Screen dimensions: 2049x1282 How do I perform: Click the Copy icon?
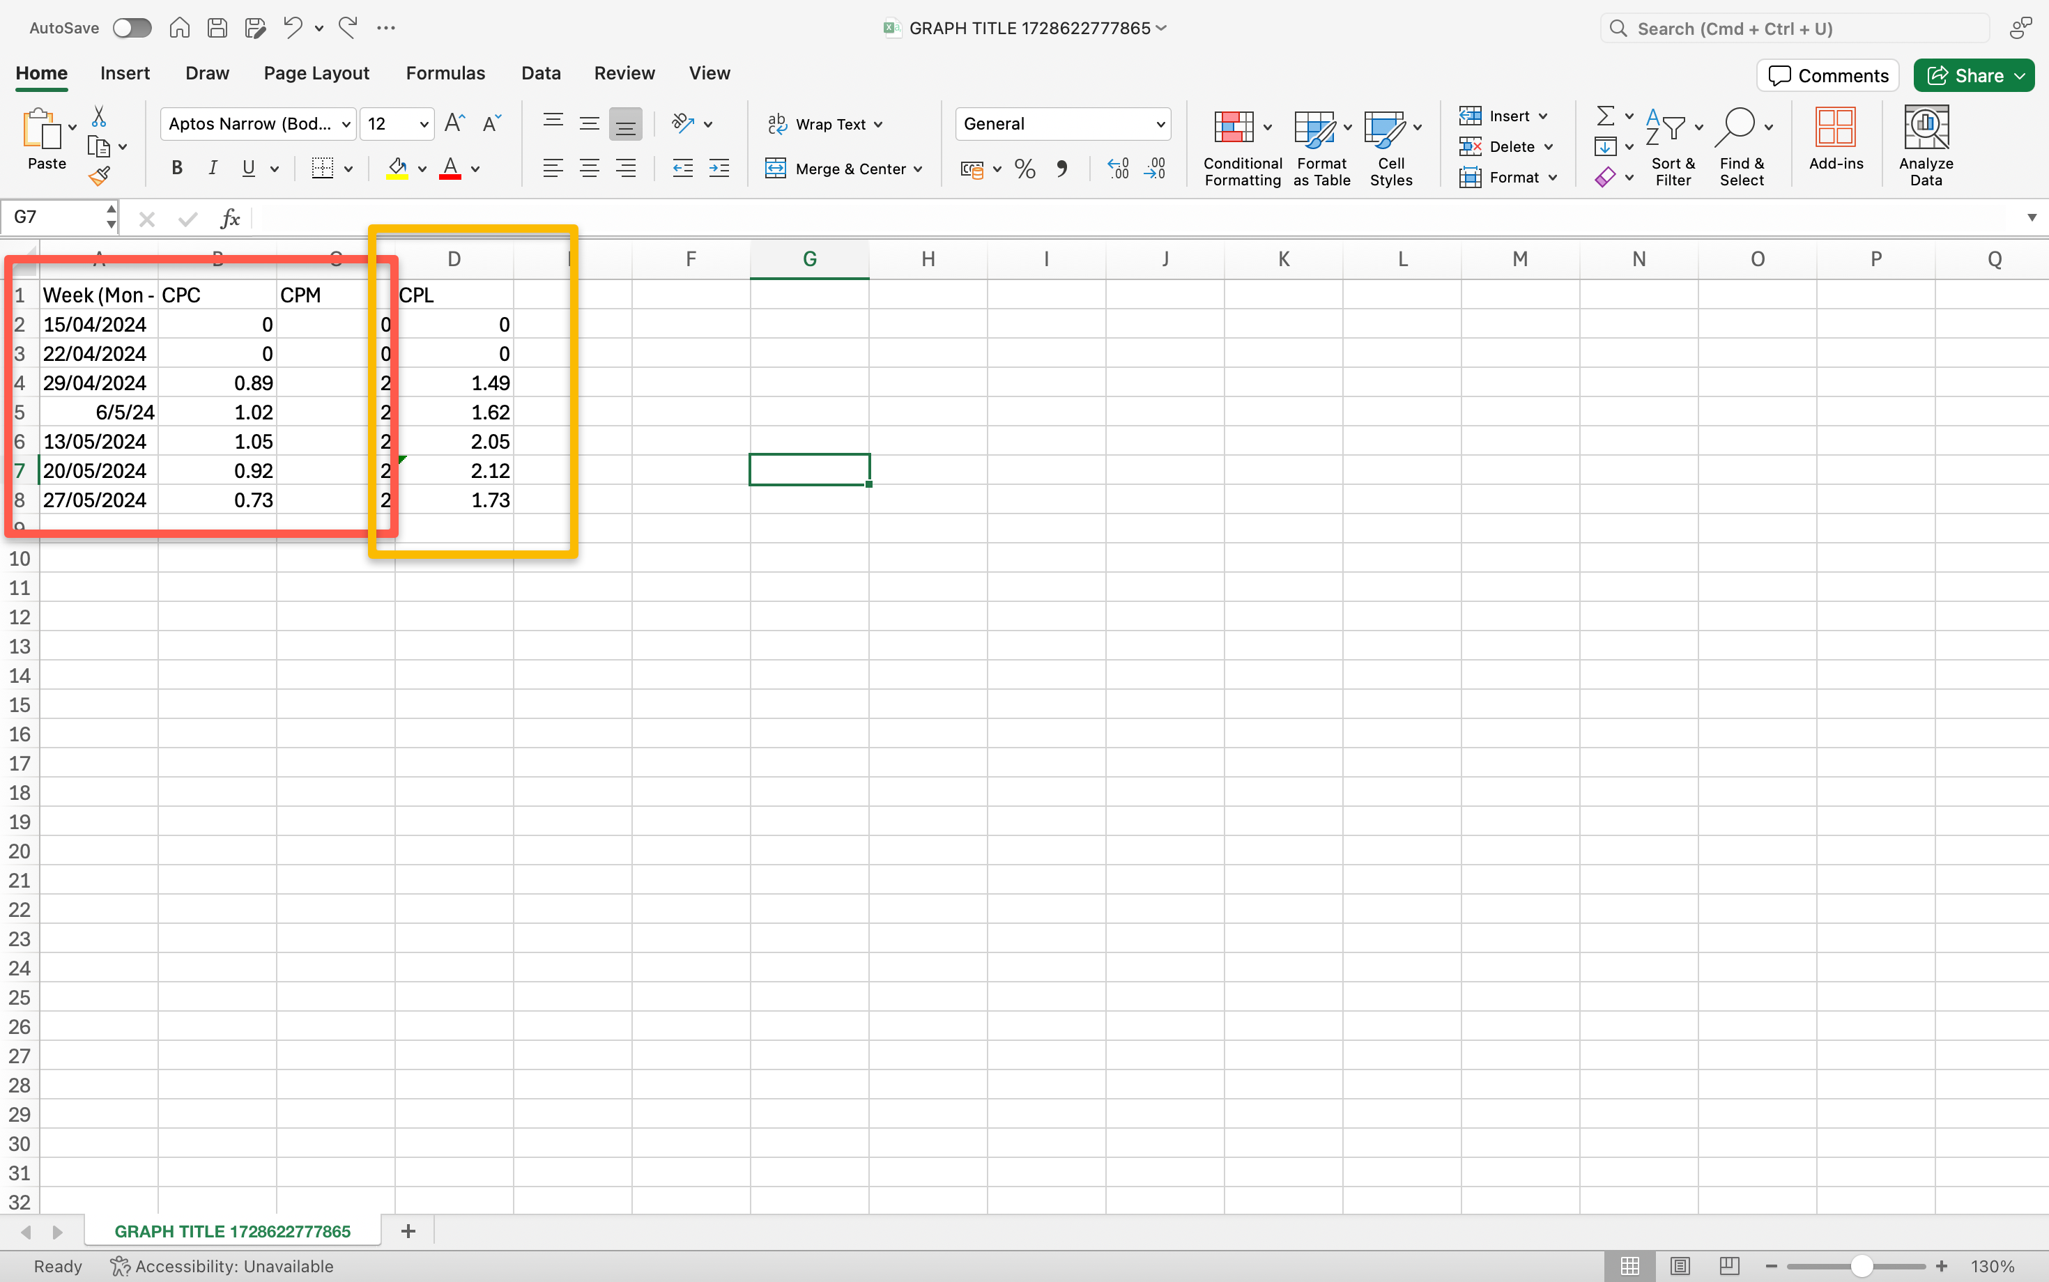tap(99, 147)
